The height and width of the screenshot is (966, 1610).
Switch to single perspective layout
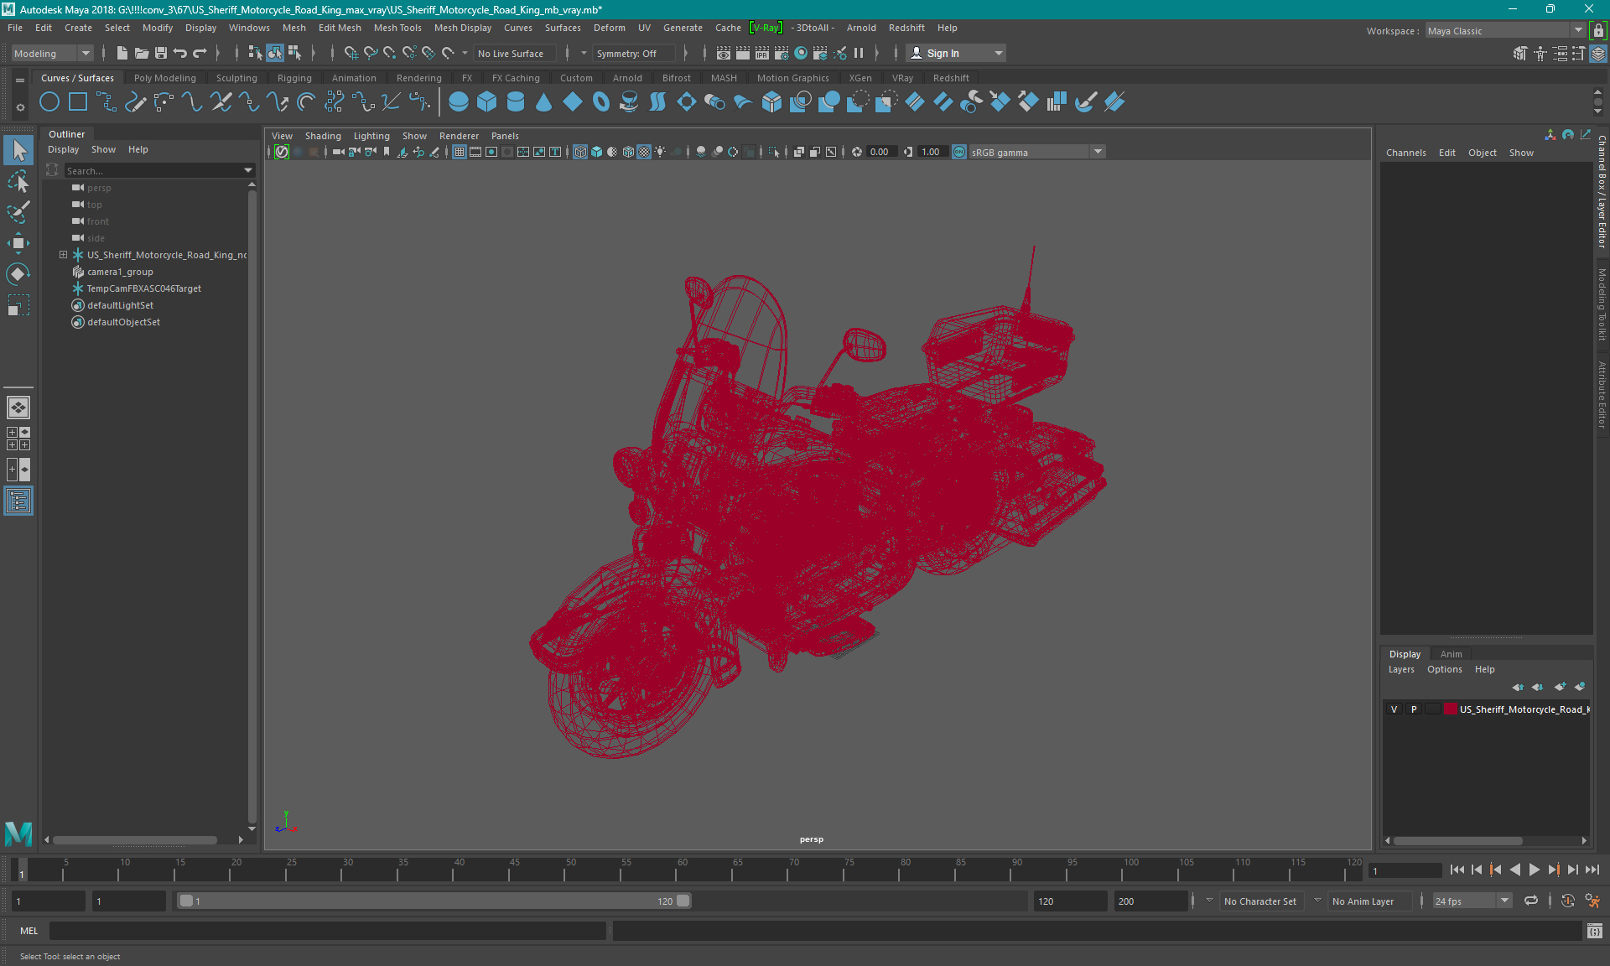[x=18, y=408]
